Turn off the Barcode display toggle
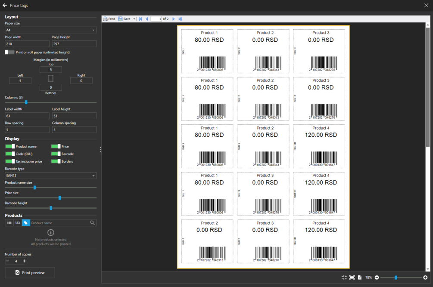 tap(56, 154)
